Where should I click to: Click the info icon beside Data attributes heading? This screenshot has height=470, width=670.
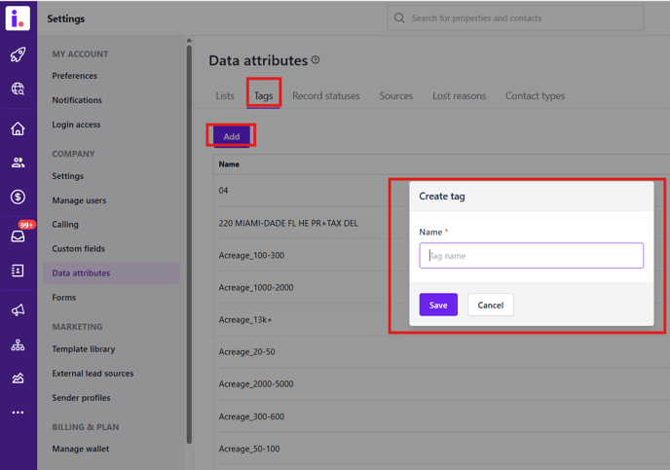[316, 60]
